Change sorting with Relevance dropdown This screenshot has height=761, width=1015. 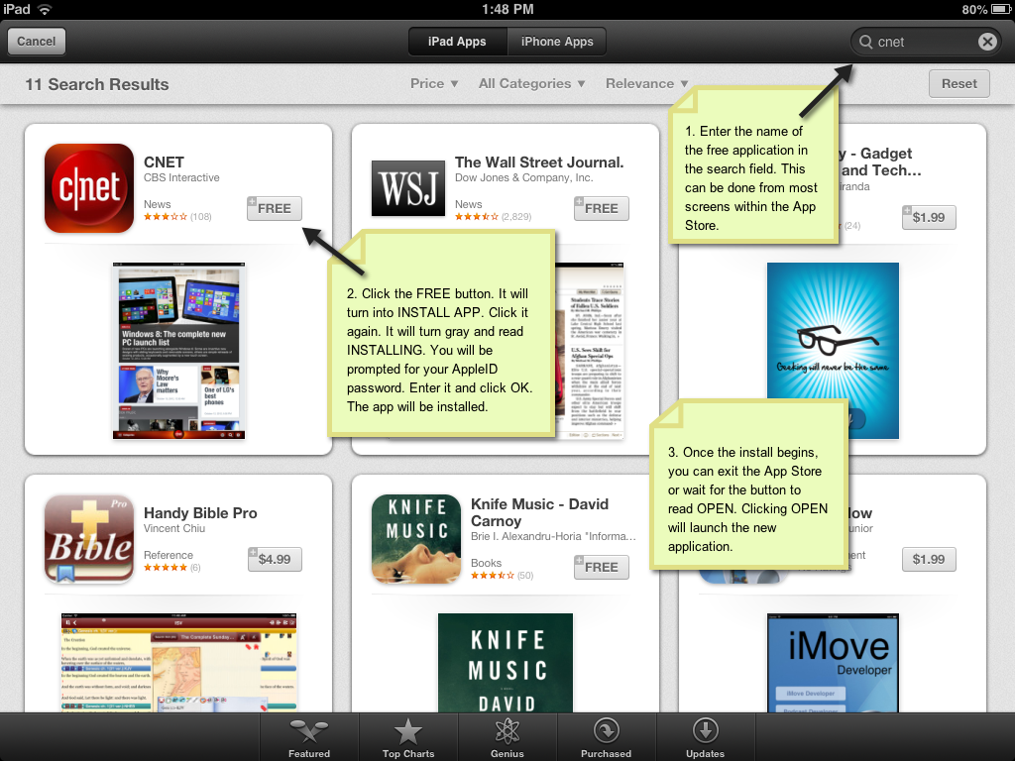pos(646,84)
